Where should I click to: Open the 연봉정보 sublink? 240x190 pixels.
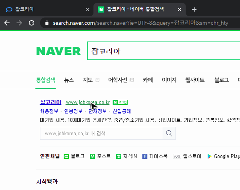[73, 111]
